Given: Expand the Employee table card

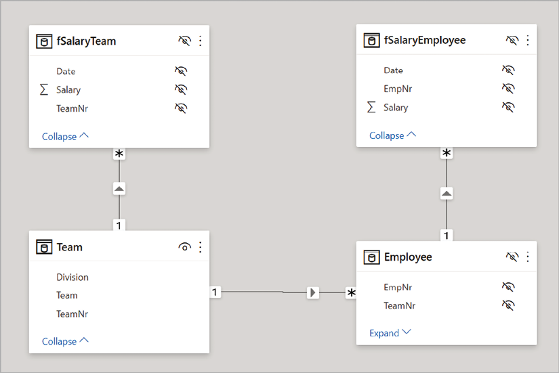Looking at the screenshot, I should coord(390,333).
